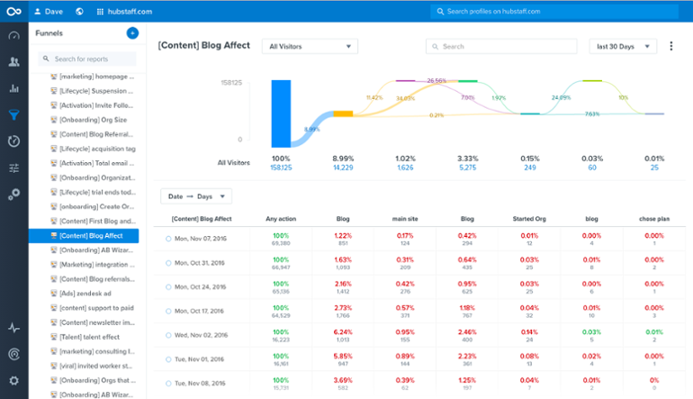The height and width of the screenshot is (399, 693).
Task: Select the Tue, Nov 01, 2016 row radio
Action: tap(168, 359)
